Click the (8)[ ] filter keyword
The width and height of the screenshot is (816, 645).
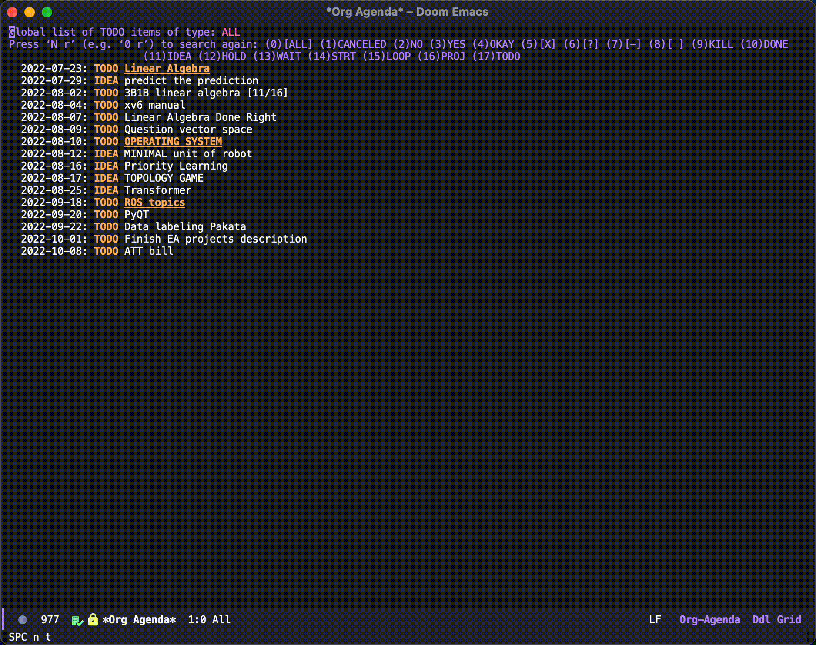(x=666, y=44)
